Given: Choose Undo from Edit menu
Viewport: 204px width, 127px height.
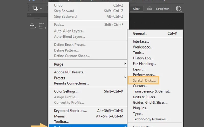Looking at the screenshot, I should [x=88, y=5].
